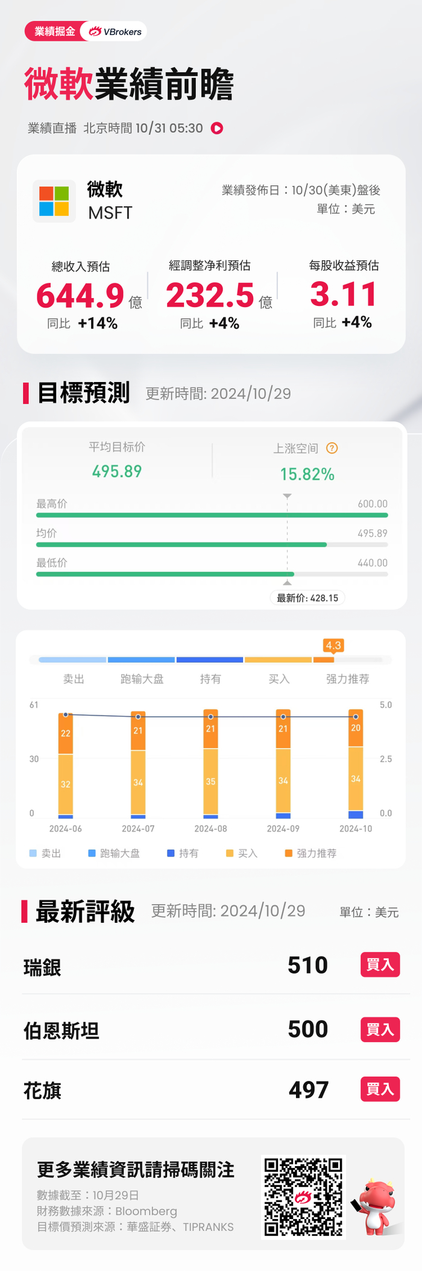Click the MSFT ticker symbol

110,213
